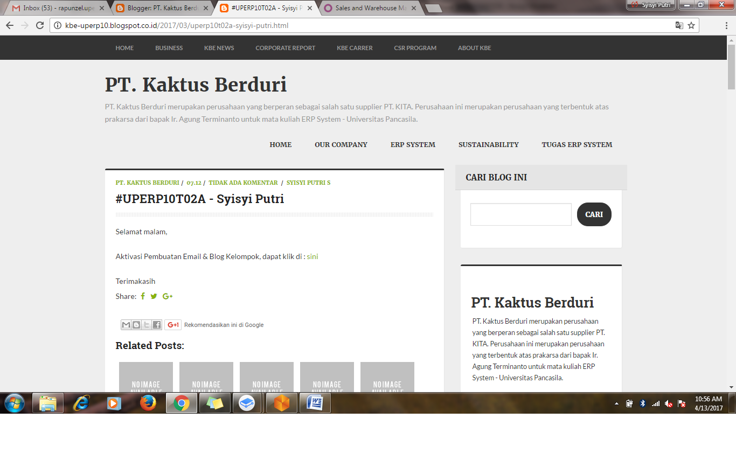Click the Syisyi Putri Chrome profile button
The width and height of the screenshot is (736, 474).
coord(651,4)
